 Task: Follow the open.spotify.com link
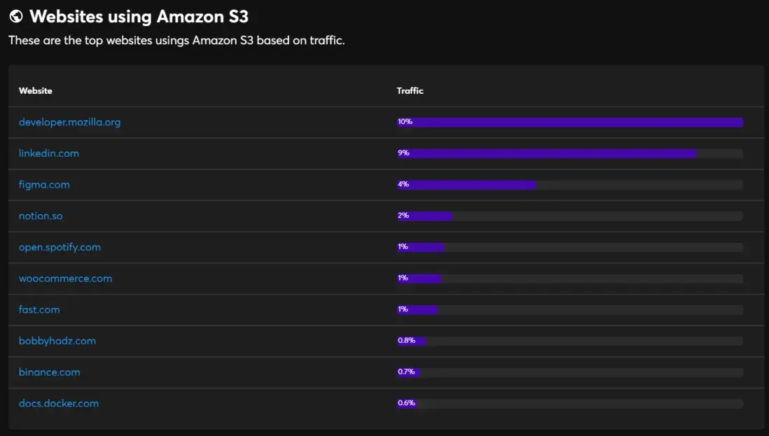(x=60, y=248)
